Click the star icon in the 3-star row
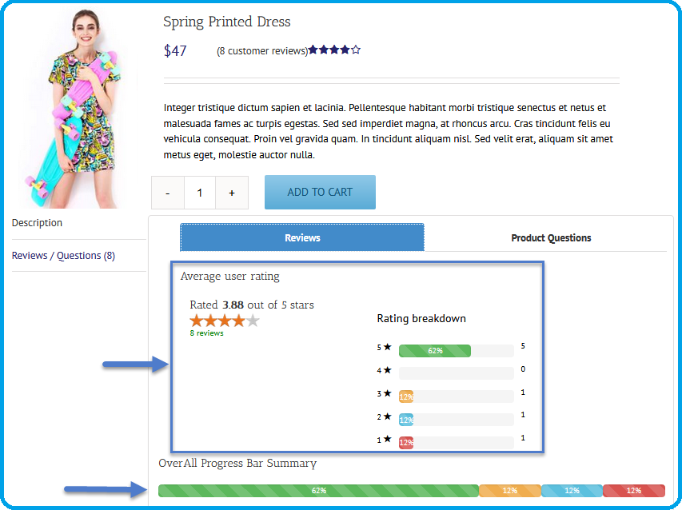682x510 pixels. tap(388, 393)
